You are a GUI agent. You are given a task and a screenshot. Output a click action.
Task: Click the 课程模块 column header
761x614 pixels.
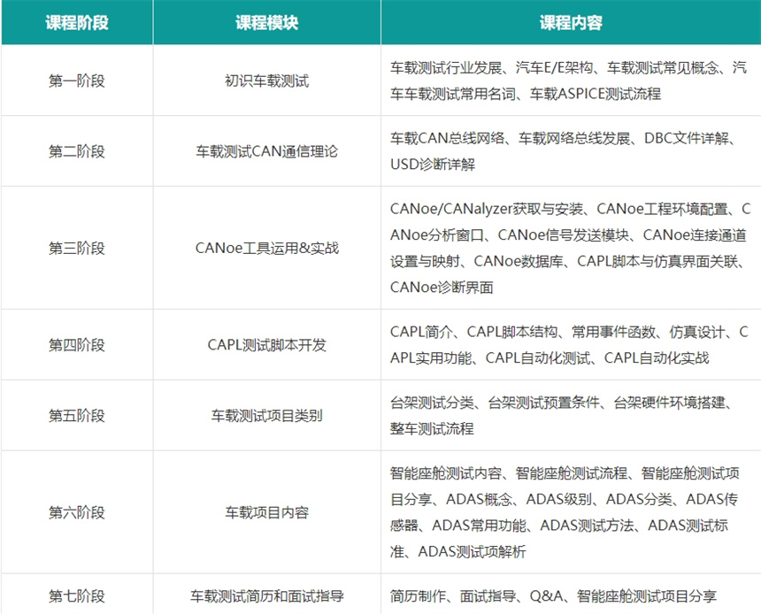266,23
